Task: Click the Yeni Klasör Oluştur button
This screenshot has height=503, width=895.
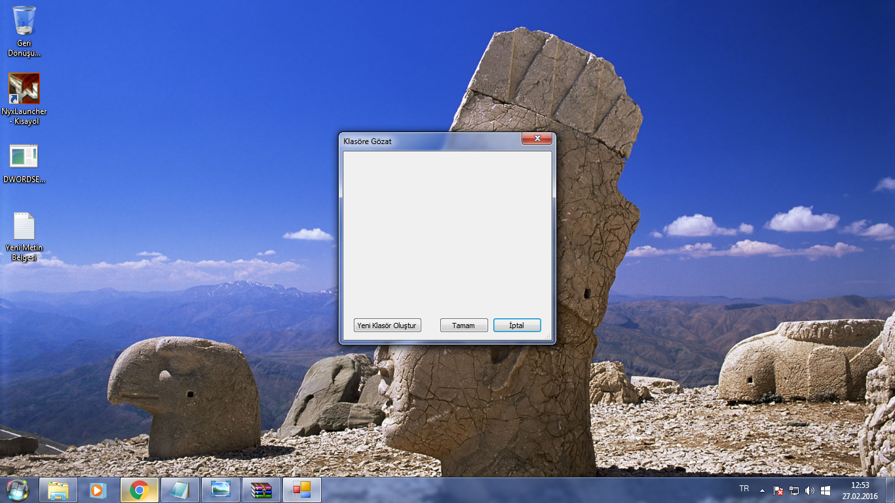Action: click(387, 326)
